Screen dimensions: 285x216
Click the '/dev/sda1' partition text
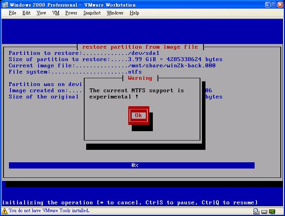pos(143,53)
